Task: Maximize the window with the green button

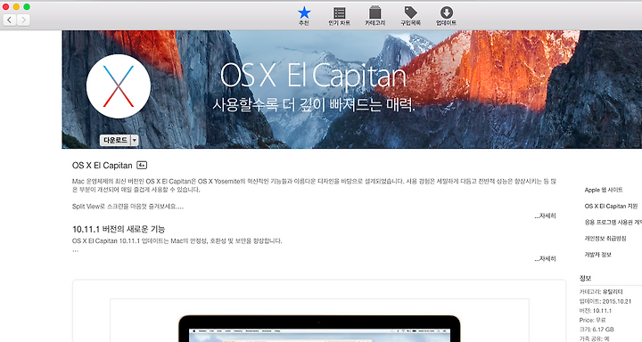Action: pyautogui.click(x=27, y=6)
